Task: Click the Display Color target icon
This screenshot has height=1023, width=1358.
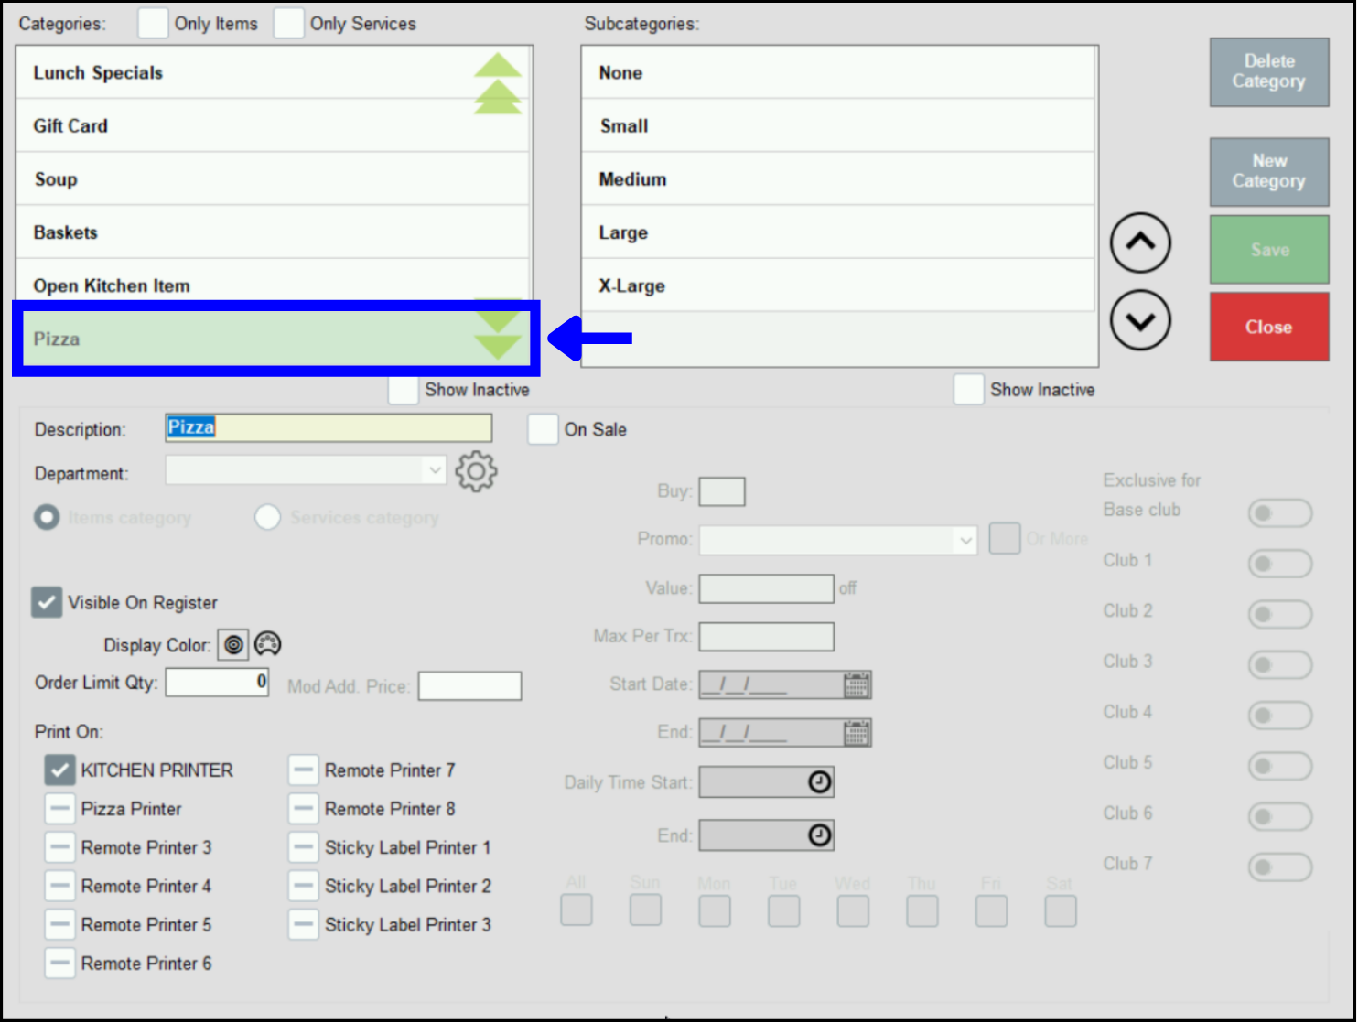Action: (x=233, y=644)
